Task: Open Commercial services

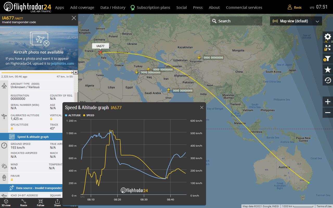Action: [x=244, y=8]
